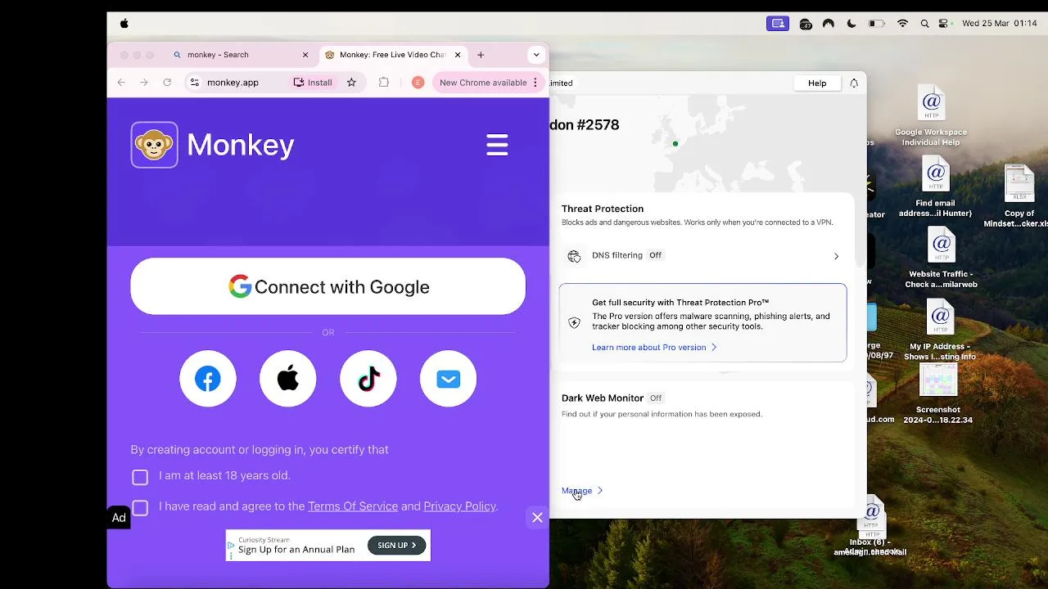Screen dimensions: 1048x589
Task: Open Terms Of Service link
Action: pos(353,506)
